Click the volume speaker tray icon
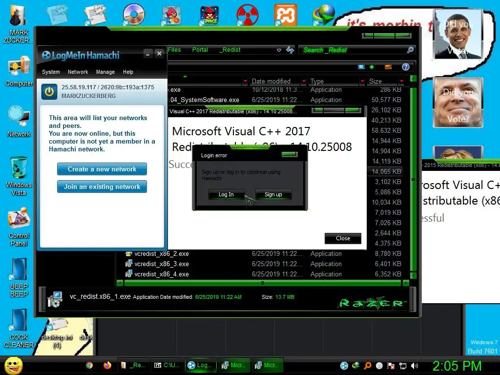Viewport: 500px width, 375px height. click(x=415, y=366)
